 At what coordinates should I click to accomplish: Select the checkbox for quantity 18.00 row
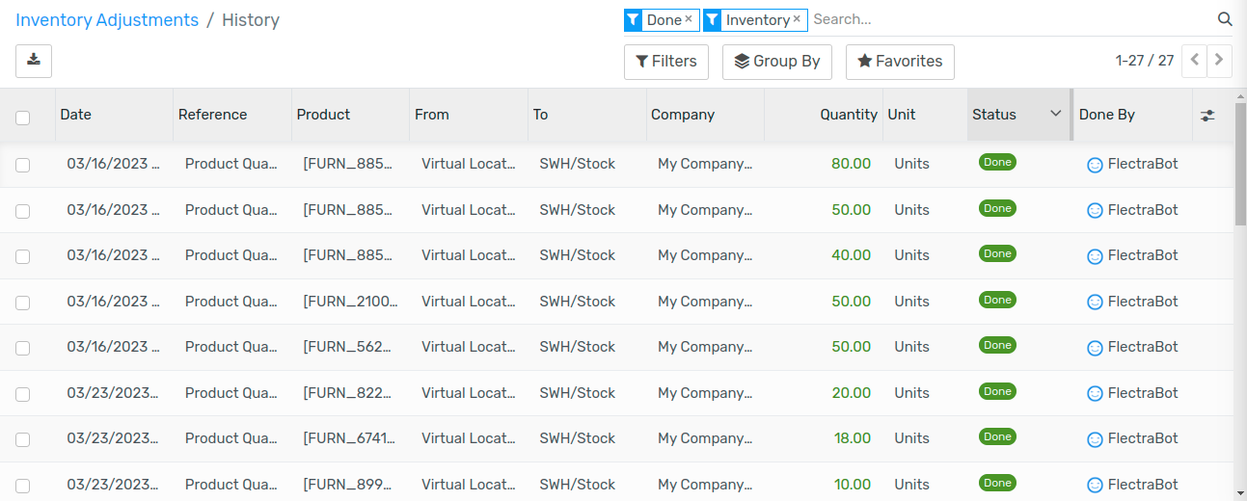click(x=23, y=439)
